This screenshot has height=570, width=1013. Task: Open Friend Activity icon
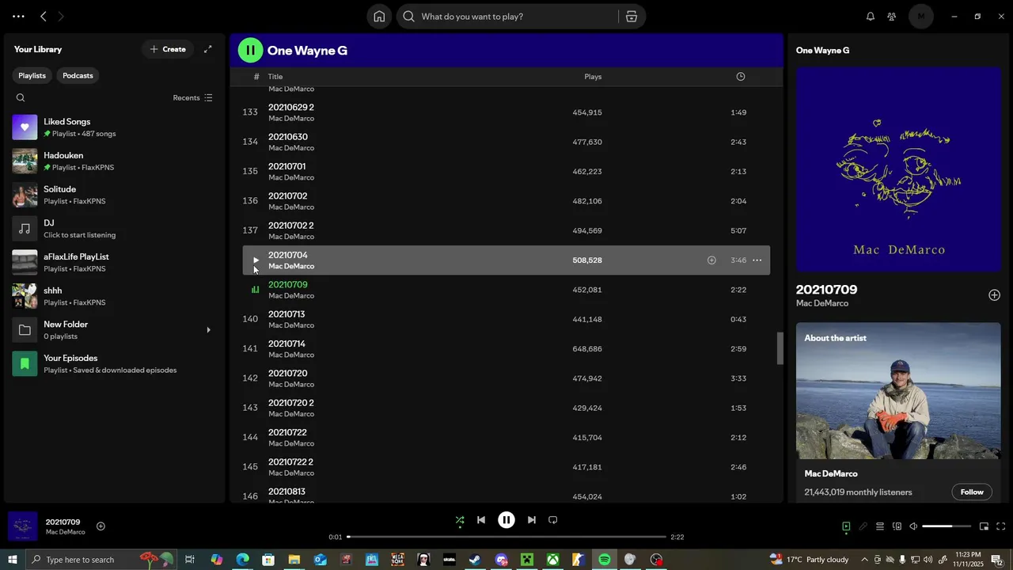892,17
